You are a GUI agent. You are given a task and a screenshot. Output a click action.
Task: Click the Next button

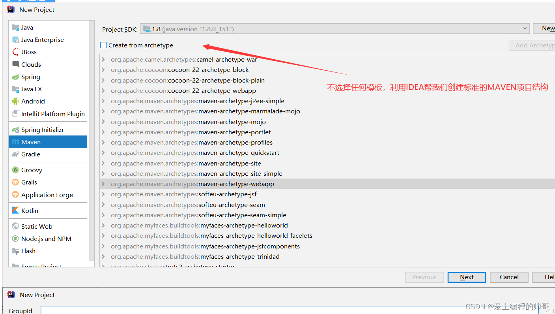(467, 277)
